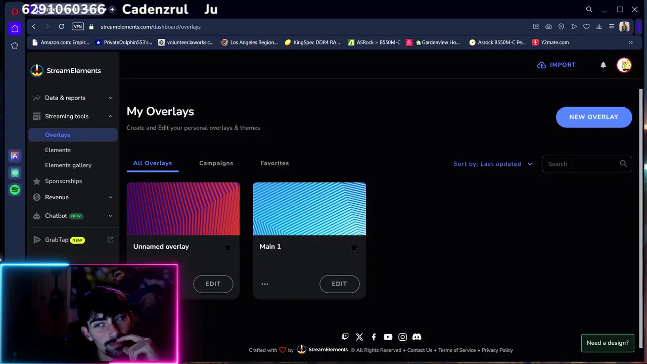Screen dimensions: 647x364
Task: Open the StreamElements account avatar menu
Action: (x=624, y=65)
